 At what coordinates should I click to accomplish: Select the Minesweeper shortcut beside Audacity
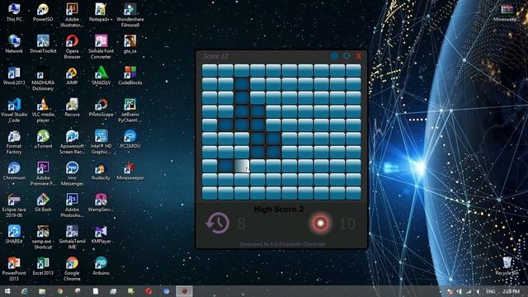click(x=130, y=171)
